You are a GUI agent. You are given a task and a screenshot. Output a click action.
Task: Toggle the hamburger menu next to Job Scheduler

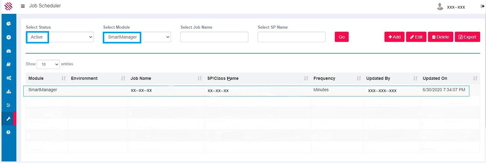23,6
